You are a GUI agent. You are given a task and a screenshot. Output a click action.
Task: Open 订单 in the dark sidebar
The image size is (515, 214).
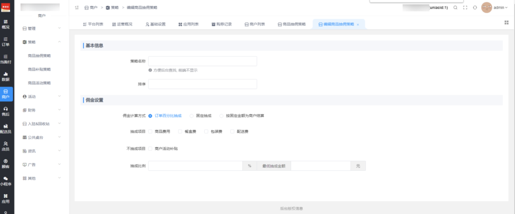pos(6,42)
